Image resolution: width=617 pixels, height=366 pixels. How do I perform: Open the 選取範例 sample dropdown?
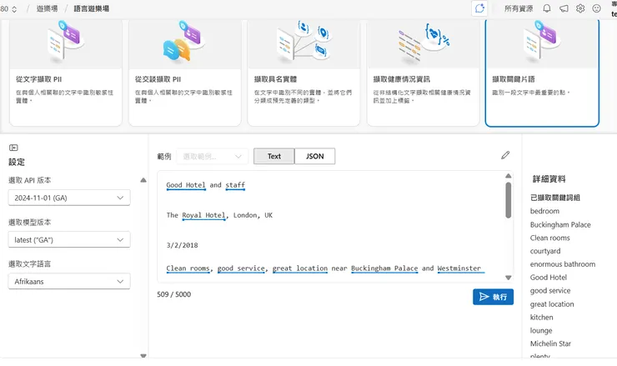coord(213,156)
